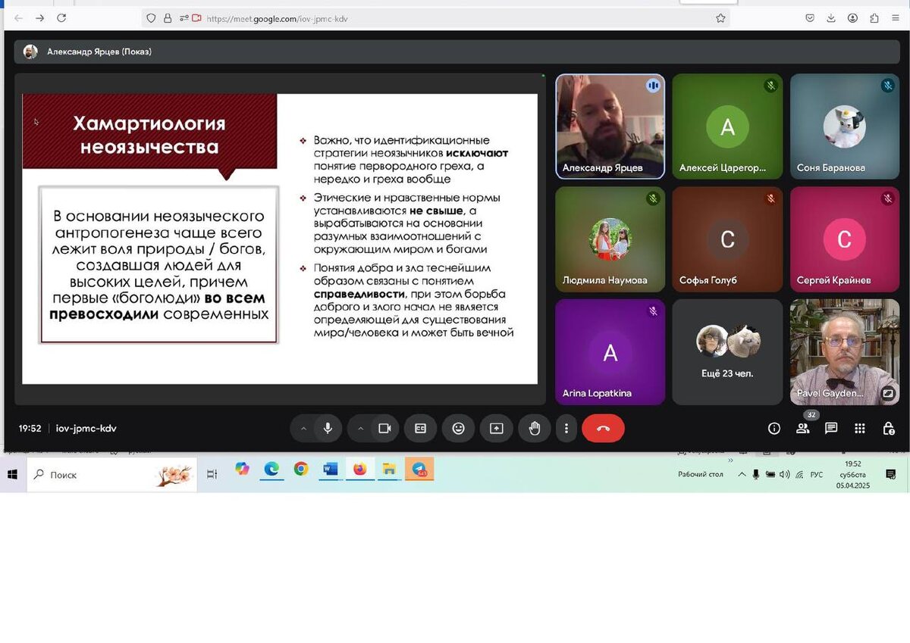This screenshot has width=910, height=643.
Task: Click the red camera sharing indicator
Action: coord(197,18)
